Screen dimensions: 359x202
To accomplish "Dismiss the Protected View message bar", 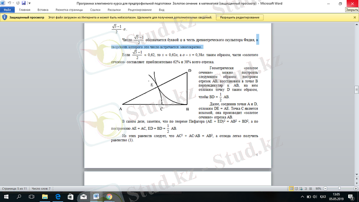I will click(x=355, y=18).
